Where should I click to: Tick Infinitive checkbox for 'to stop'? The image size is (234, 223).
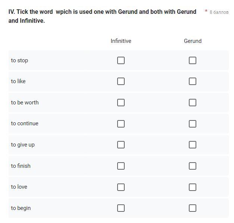click(121, 60)
